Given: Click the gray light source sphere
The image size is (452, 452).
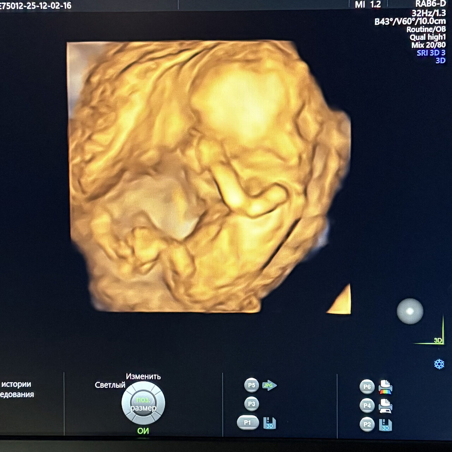Looking at the screenshot, I should [410, 311].
